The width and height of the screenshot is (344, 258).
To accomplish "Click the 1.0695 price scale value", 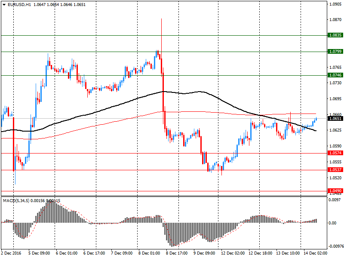I will click(x=335, y=99).
